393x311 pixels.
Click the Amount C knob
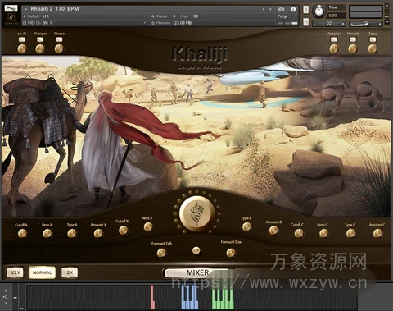click(x=377, y=233)
